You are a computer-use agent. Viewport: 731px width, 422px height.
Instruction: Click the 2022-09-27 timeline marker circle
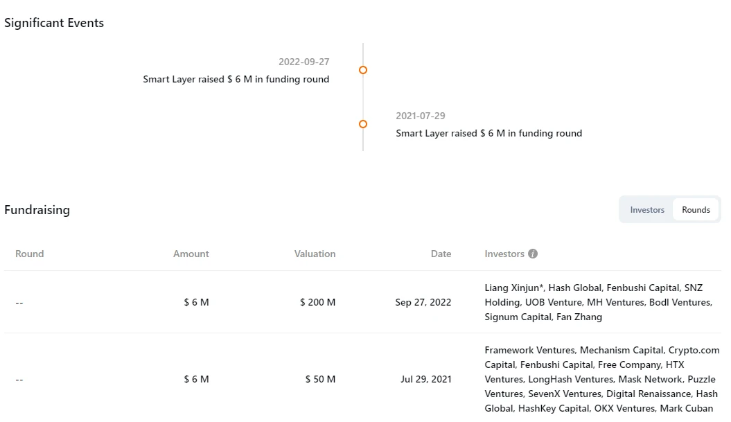point(363,70)
